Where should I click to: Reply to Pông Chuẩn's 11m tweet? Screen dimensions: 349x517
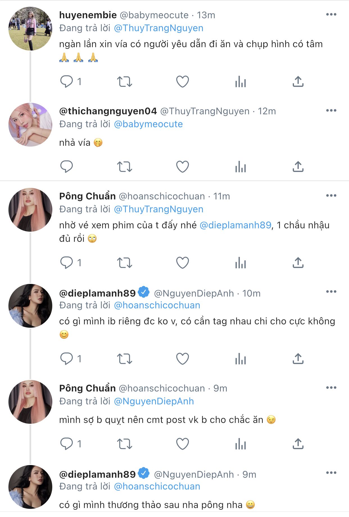coord(67,263)
